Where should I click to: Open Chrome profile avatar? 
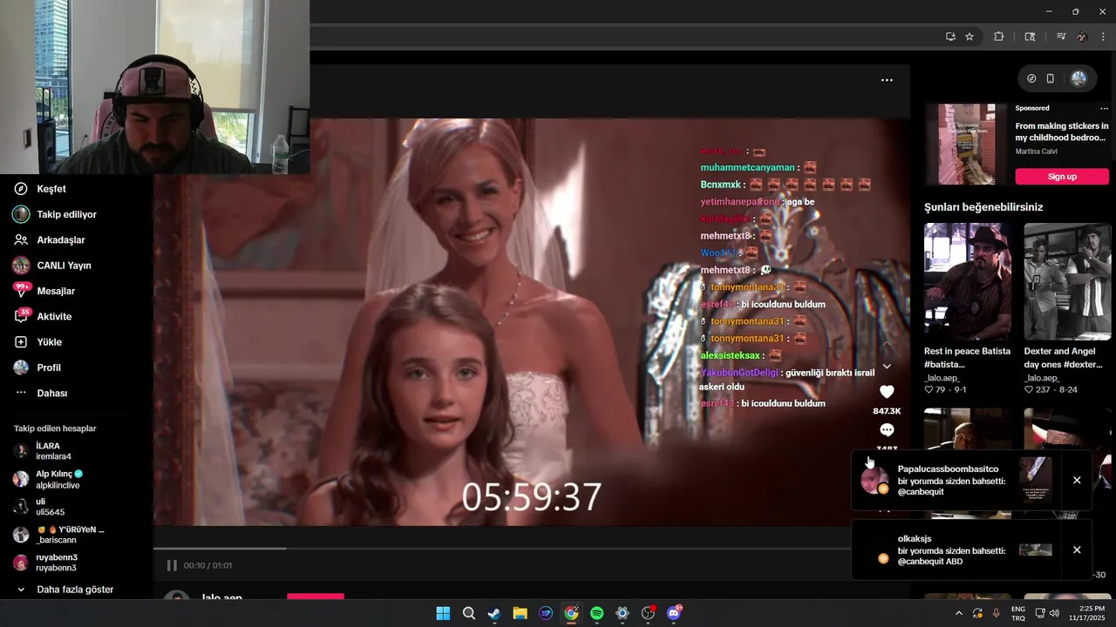1082,37
